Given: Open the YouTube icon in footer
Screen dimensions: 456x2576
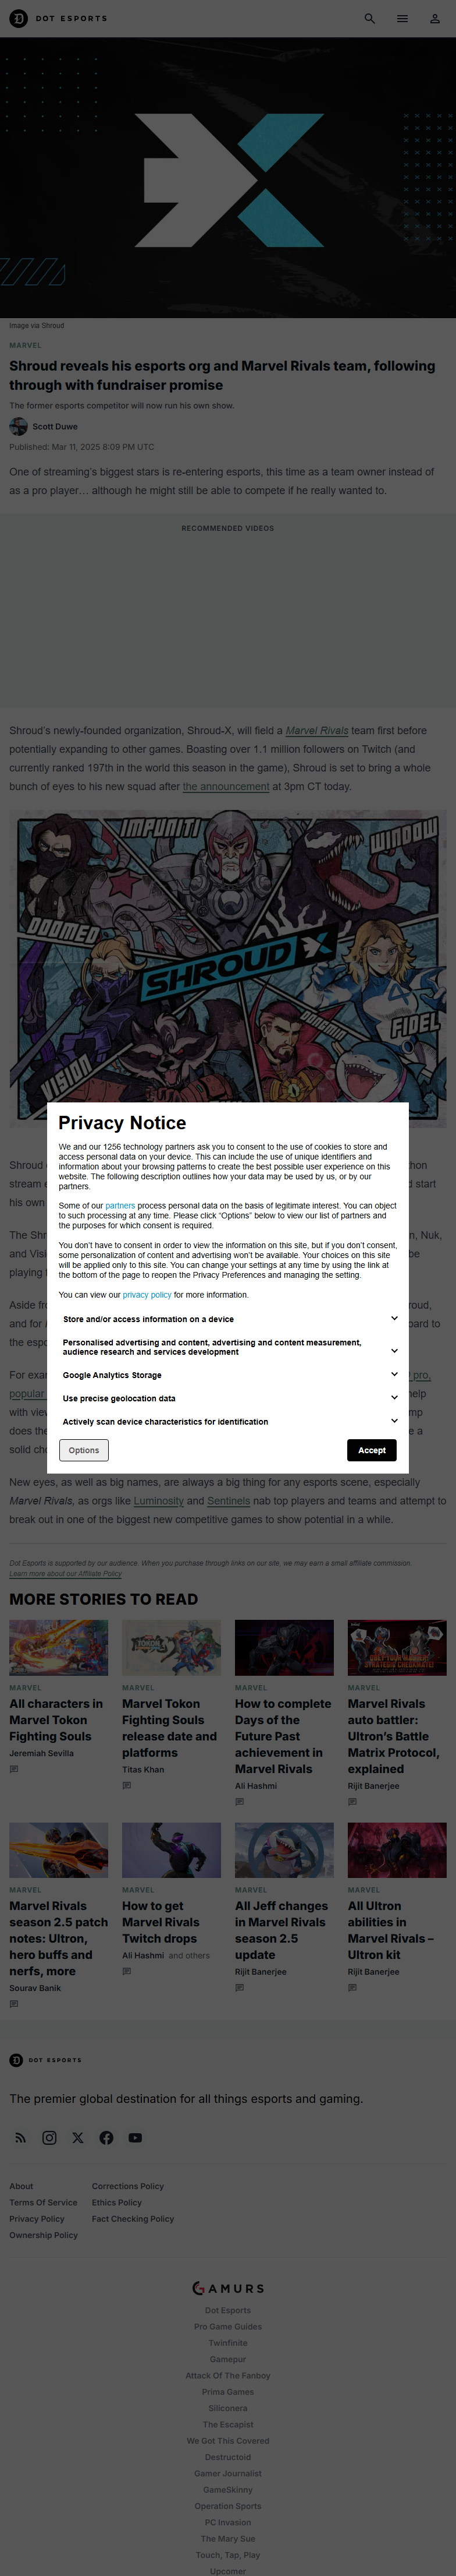Looking at the screenshot, I should click(x=135, y=2137).
